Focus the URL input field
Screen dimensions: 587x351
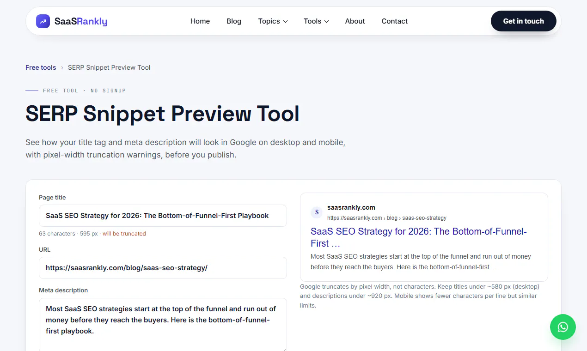pyautogui.click(x=163, y=268)
